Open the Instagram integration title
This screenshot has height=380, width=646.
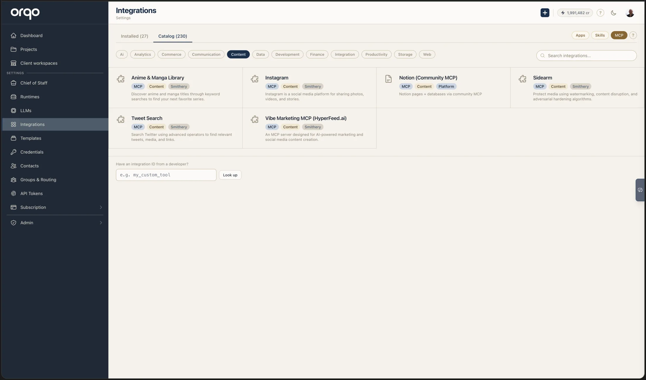(277, 78)
